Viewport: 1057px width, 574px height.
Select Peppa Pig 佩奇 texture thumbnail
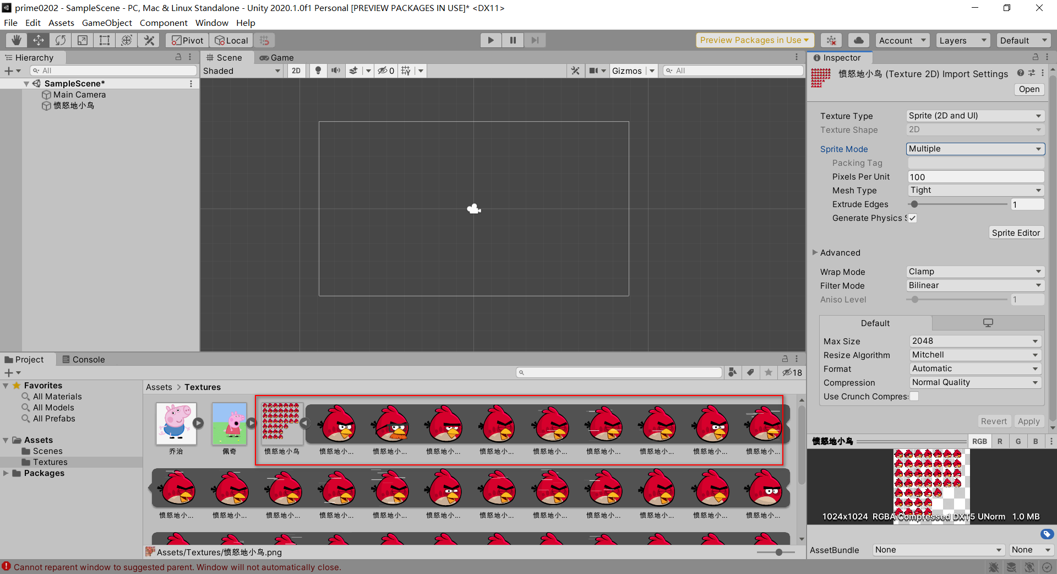(x=230, y=424)
